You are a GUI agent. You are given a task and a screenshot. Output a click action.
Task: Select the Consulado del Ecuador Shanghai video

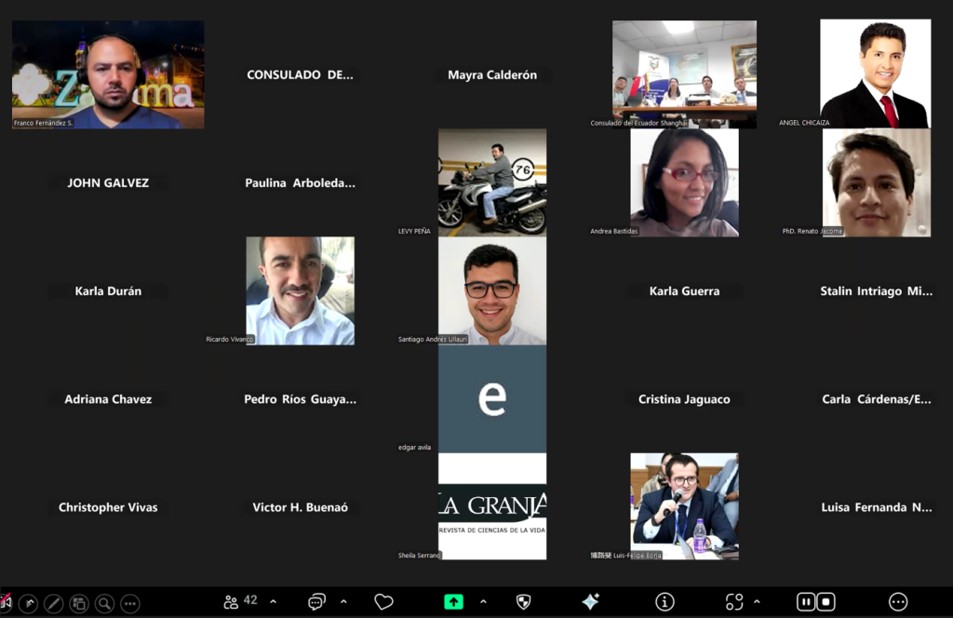pyautogui.click(x=684, y=74)
